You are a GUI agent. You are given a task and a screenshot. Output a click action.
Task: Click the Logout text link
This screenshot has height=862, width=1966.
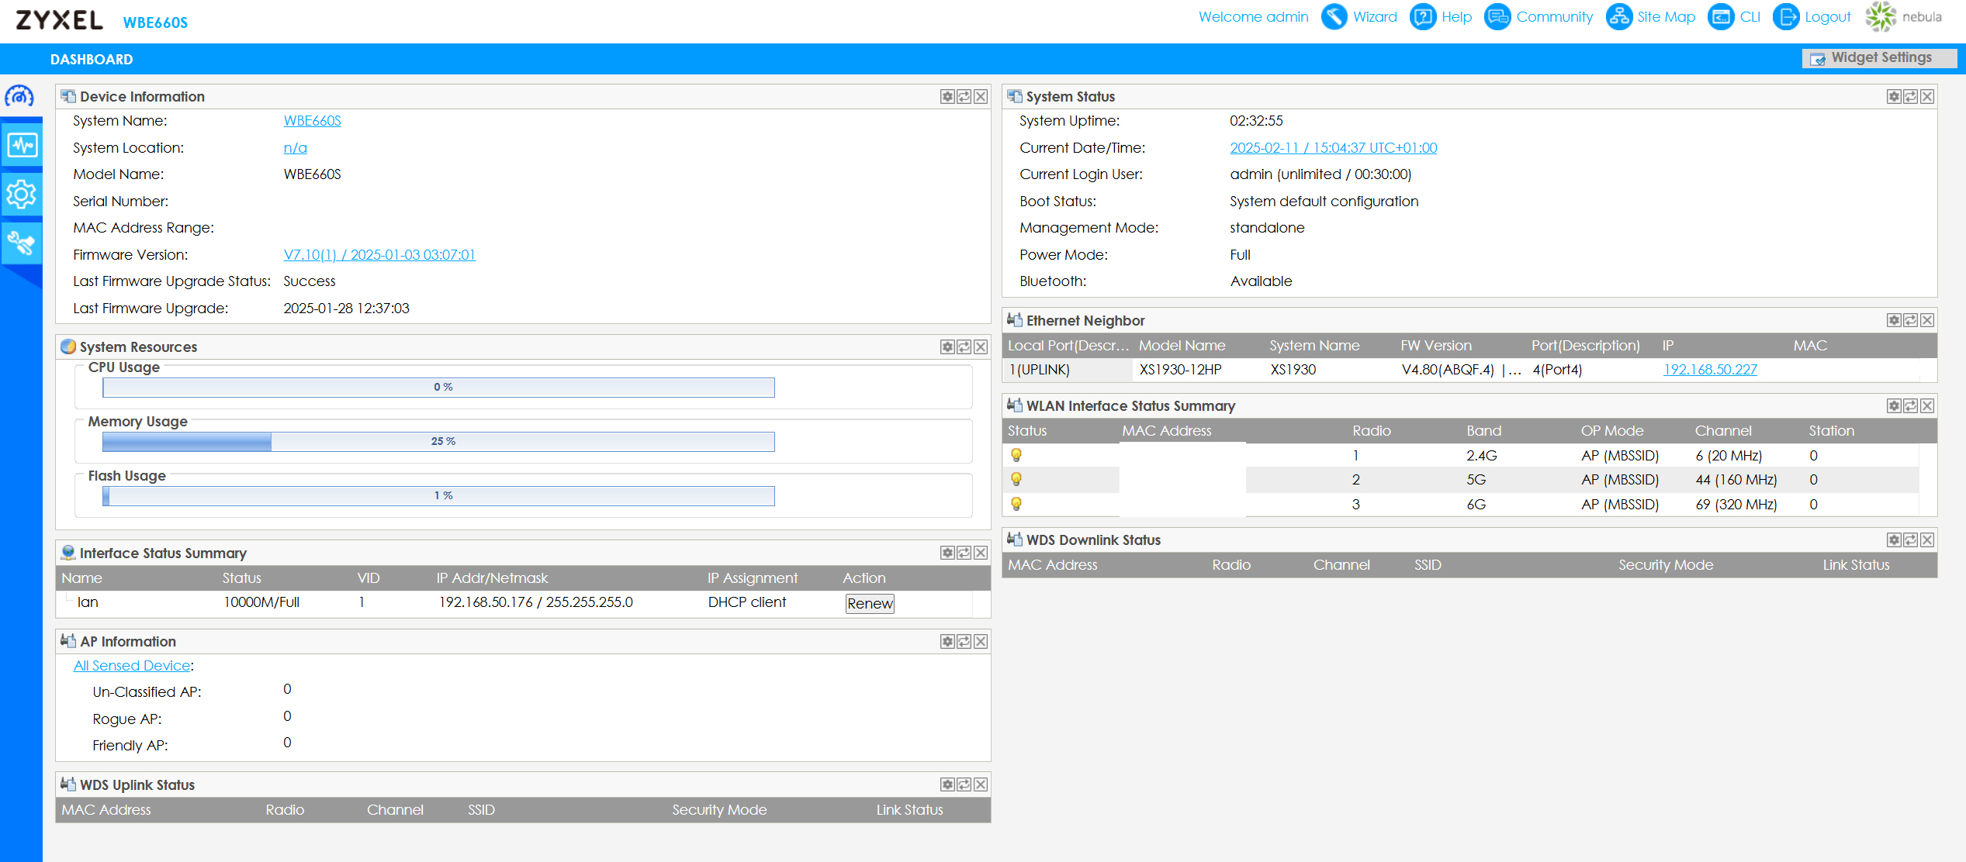pyautogui.click(x=1827, y=17)
